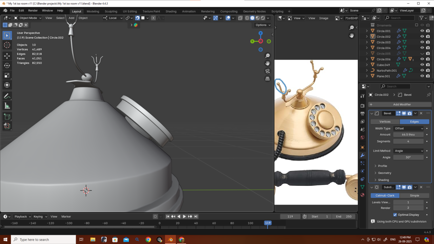Open the Width Type dropdown
This screenshot has width=434, height=244.
click(409, 128)
